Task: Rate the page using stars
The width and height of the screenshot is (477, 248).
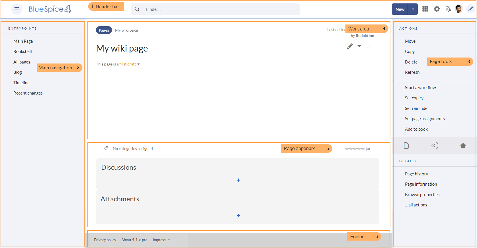Action: coord(355,149)
